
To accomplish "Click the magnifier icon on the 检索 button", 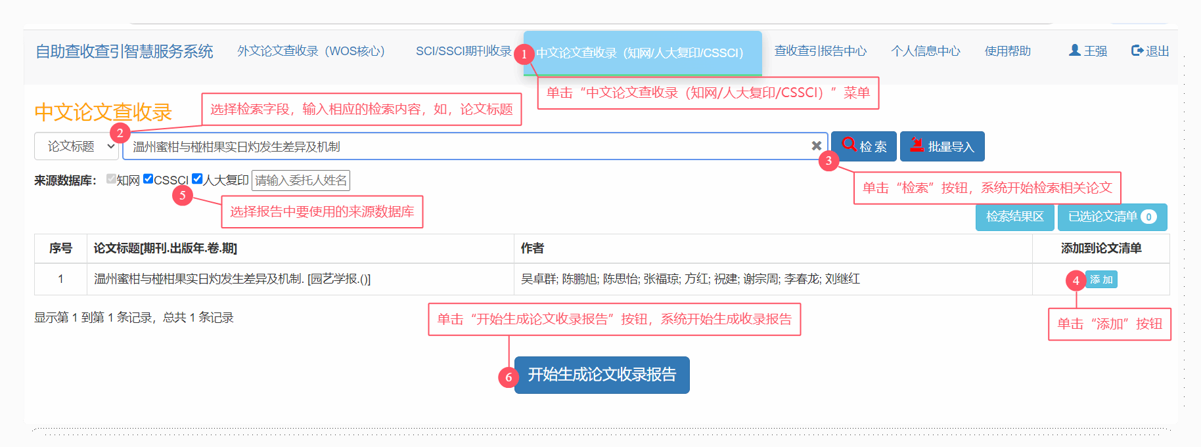I will point(849,145).
